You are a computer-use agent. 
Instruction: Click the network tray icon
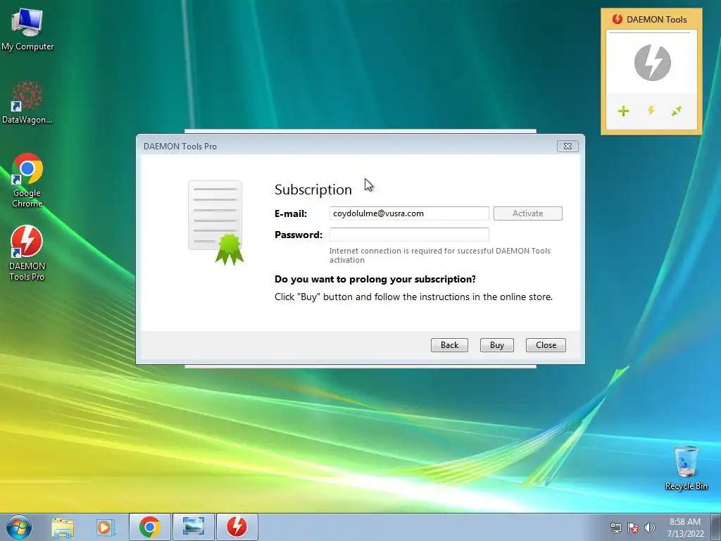[x=615, y=528]
